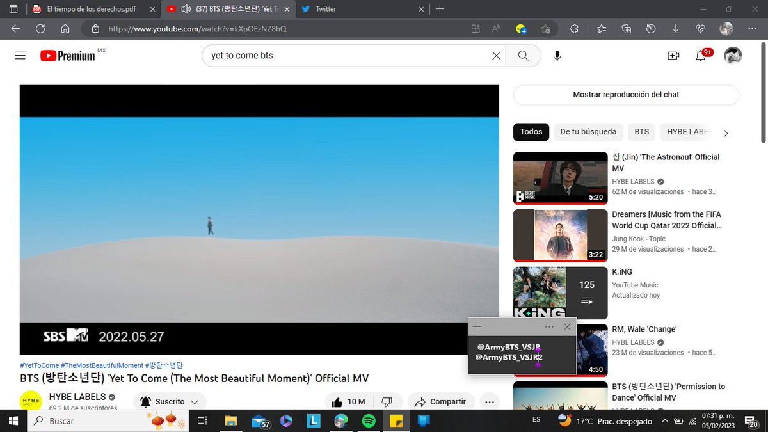Share the video with Compartir
The width and height of the screenshot is (768, 432).
tap(440, 402)
